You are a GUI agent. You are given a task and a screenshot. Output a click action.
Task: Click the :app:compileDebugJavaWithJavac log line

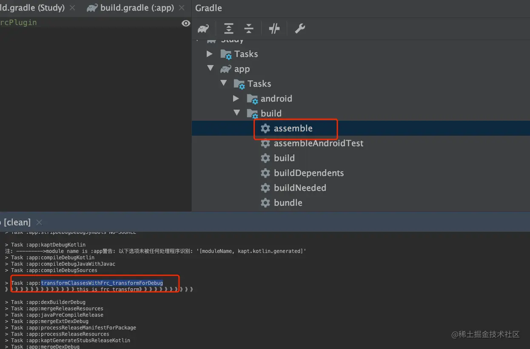pos(60,264)
